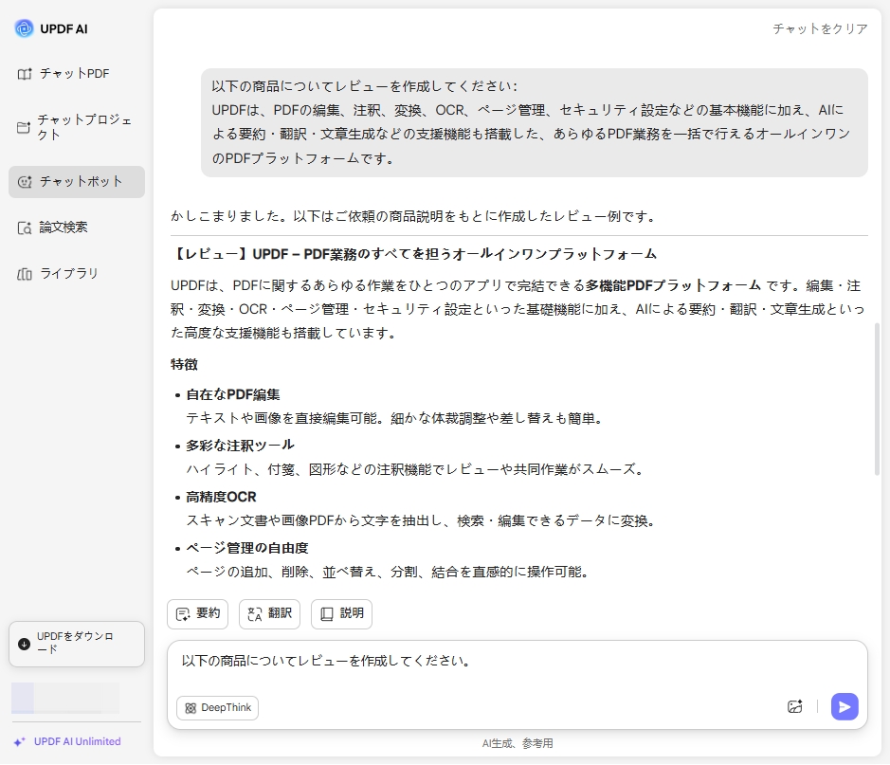
Task: Click the 特徴 heading
Action: click(184, 364)
